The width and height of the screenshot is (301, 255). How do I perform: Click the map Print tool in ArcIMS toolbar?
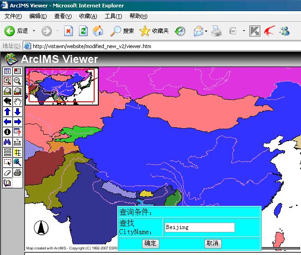coord(18,173)
